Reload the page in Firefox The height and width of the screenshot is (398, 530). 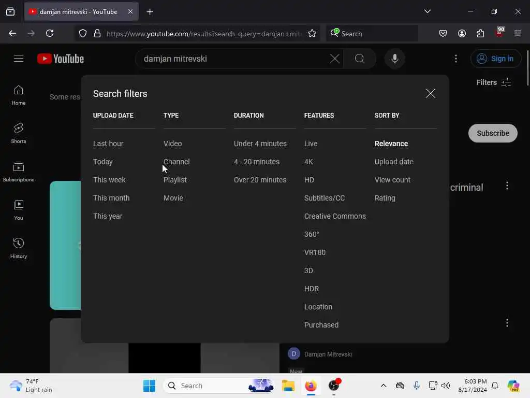[50, 34]
